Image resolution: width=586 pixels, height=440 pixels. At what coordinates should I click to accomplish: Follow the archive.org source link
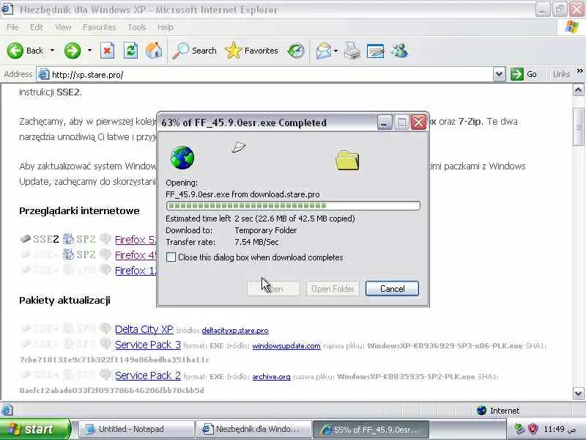[271, 376]
